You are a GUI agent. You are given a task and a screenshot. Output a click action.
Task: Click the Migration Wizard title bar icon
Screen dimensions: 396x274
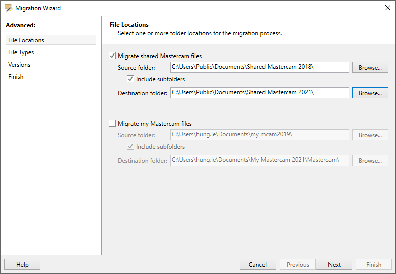coord(8,8)
